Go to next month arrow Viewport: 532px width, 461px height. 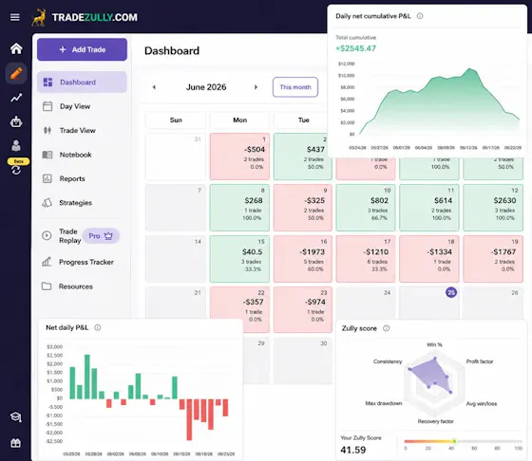point(256,87)
